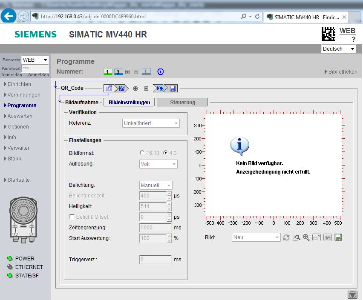Screen dimensions: 363x300
Task: Click the image acquisition camera step icon
Action: tap(109, 89)
